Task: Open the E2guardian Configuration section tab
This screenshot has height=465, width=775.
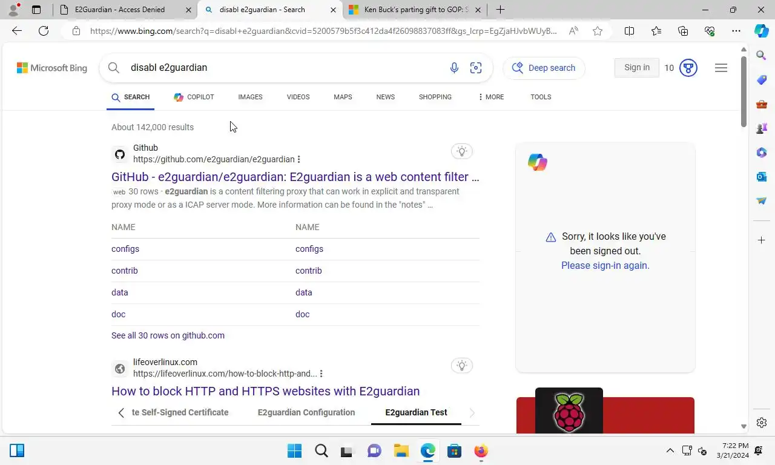Action: (x=306, y=412)
